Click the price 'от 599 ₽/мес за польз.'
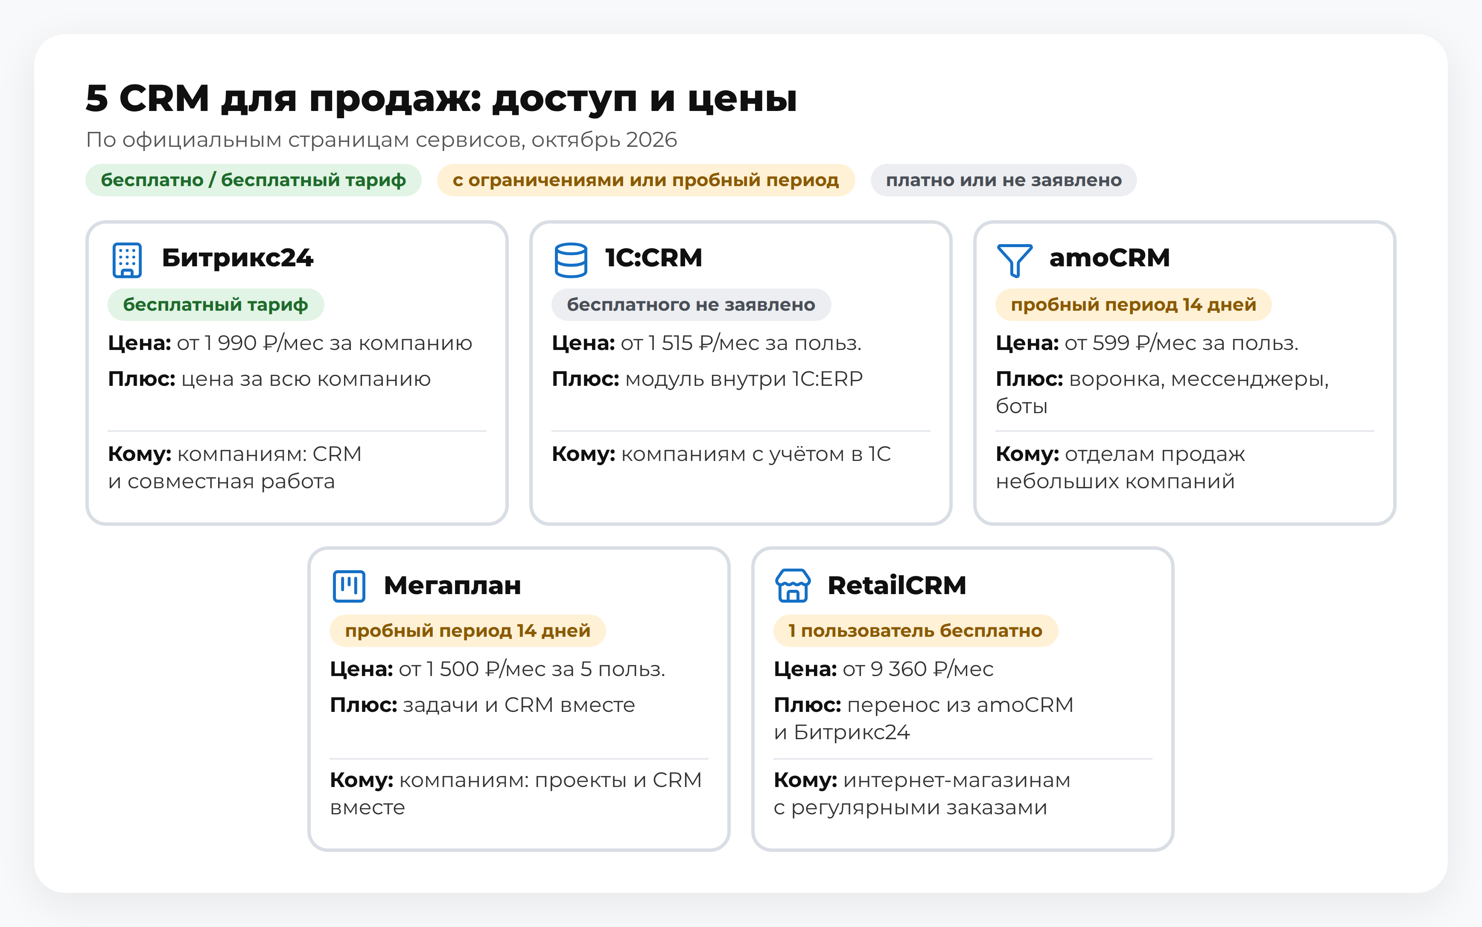 pos(1181,343)
